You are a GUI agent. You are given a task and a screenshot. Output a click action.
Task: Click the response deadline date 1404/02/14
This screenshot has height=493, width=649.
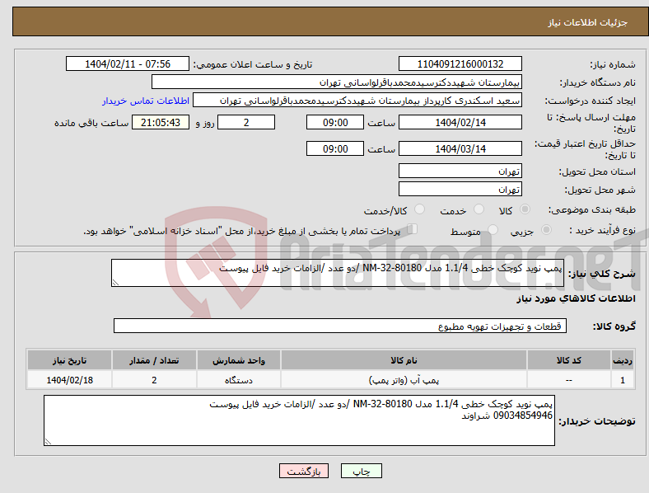pos(460,122)
